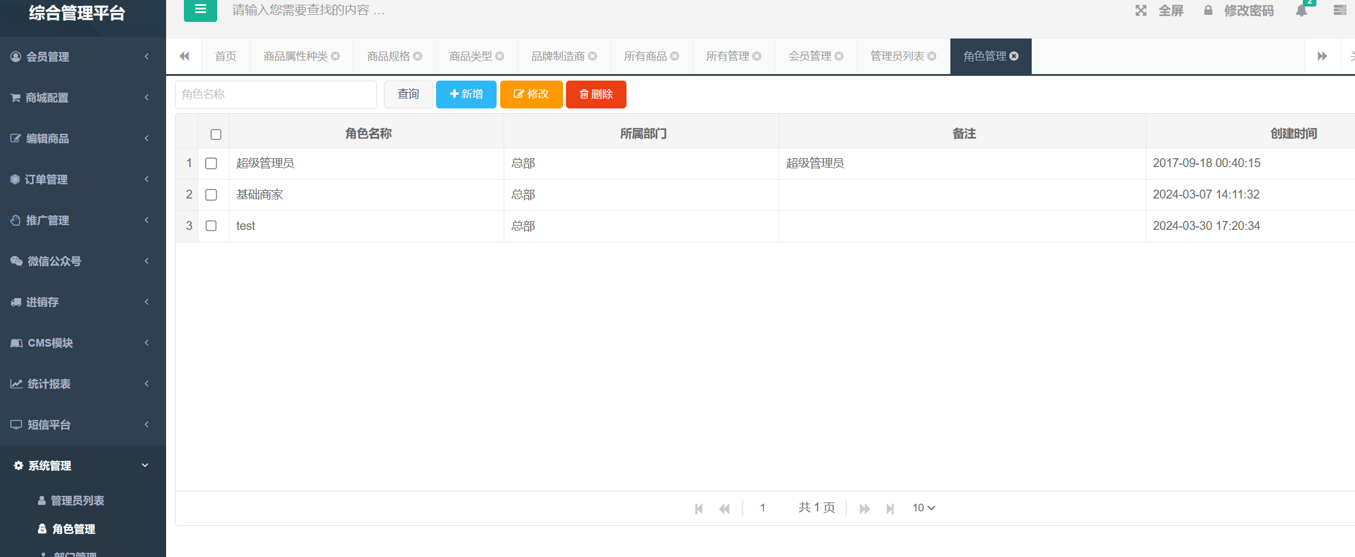Check the 超级管理员 row checkbox
1355x557 pixels.
coord(211,164)
